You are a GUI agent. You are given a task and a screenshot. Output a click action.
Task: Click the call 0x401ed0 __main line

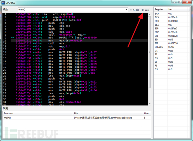click(x=79, y=35)
